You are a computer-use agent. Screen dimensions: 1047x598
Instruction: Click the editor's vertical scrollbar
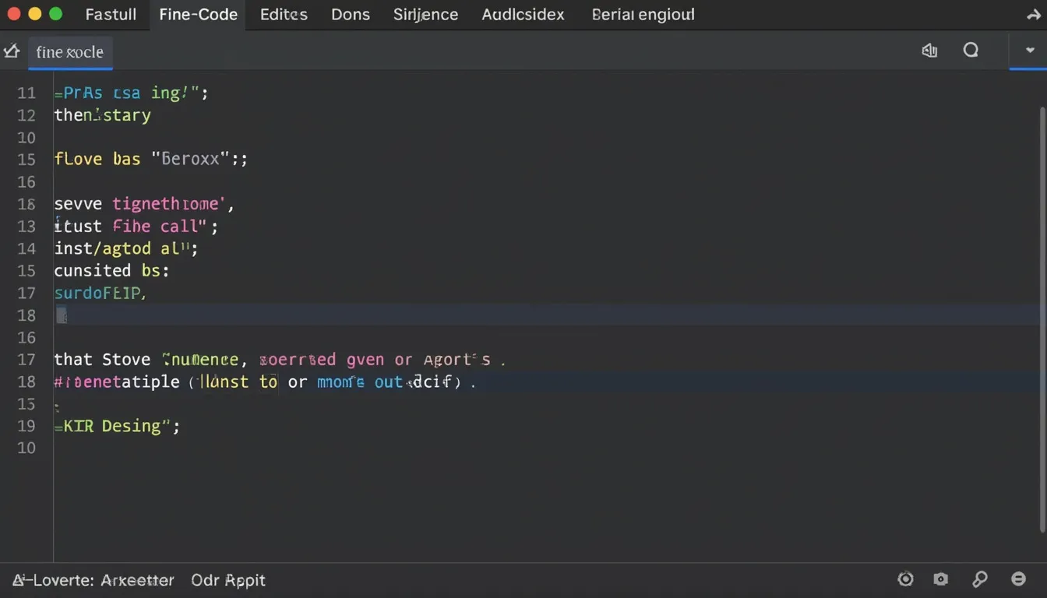pyautogui.click(x=1042, y=311)
